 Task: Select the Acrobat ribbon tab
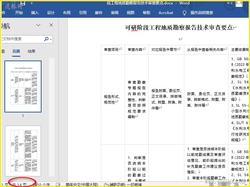pyautogui.click(x=166, y=13)
